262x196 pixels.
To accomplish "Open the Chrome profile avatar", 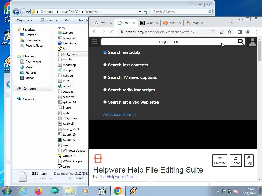I will [x=248, y=32].
